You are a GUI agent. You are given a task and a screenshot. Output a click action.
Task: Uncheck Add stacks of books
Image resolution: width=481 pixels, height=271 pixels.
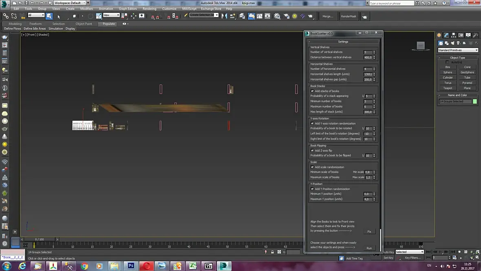(312, 91)
